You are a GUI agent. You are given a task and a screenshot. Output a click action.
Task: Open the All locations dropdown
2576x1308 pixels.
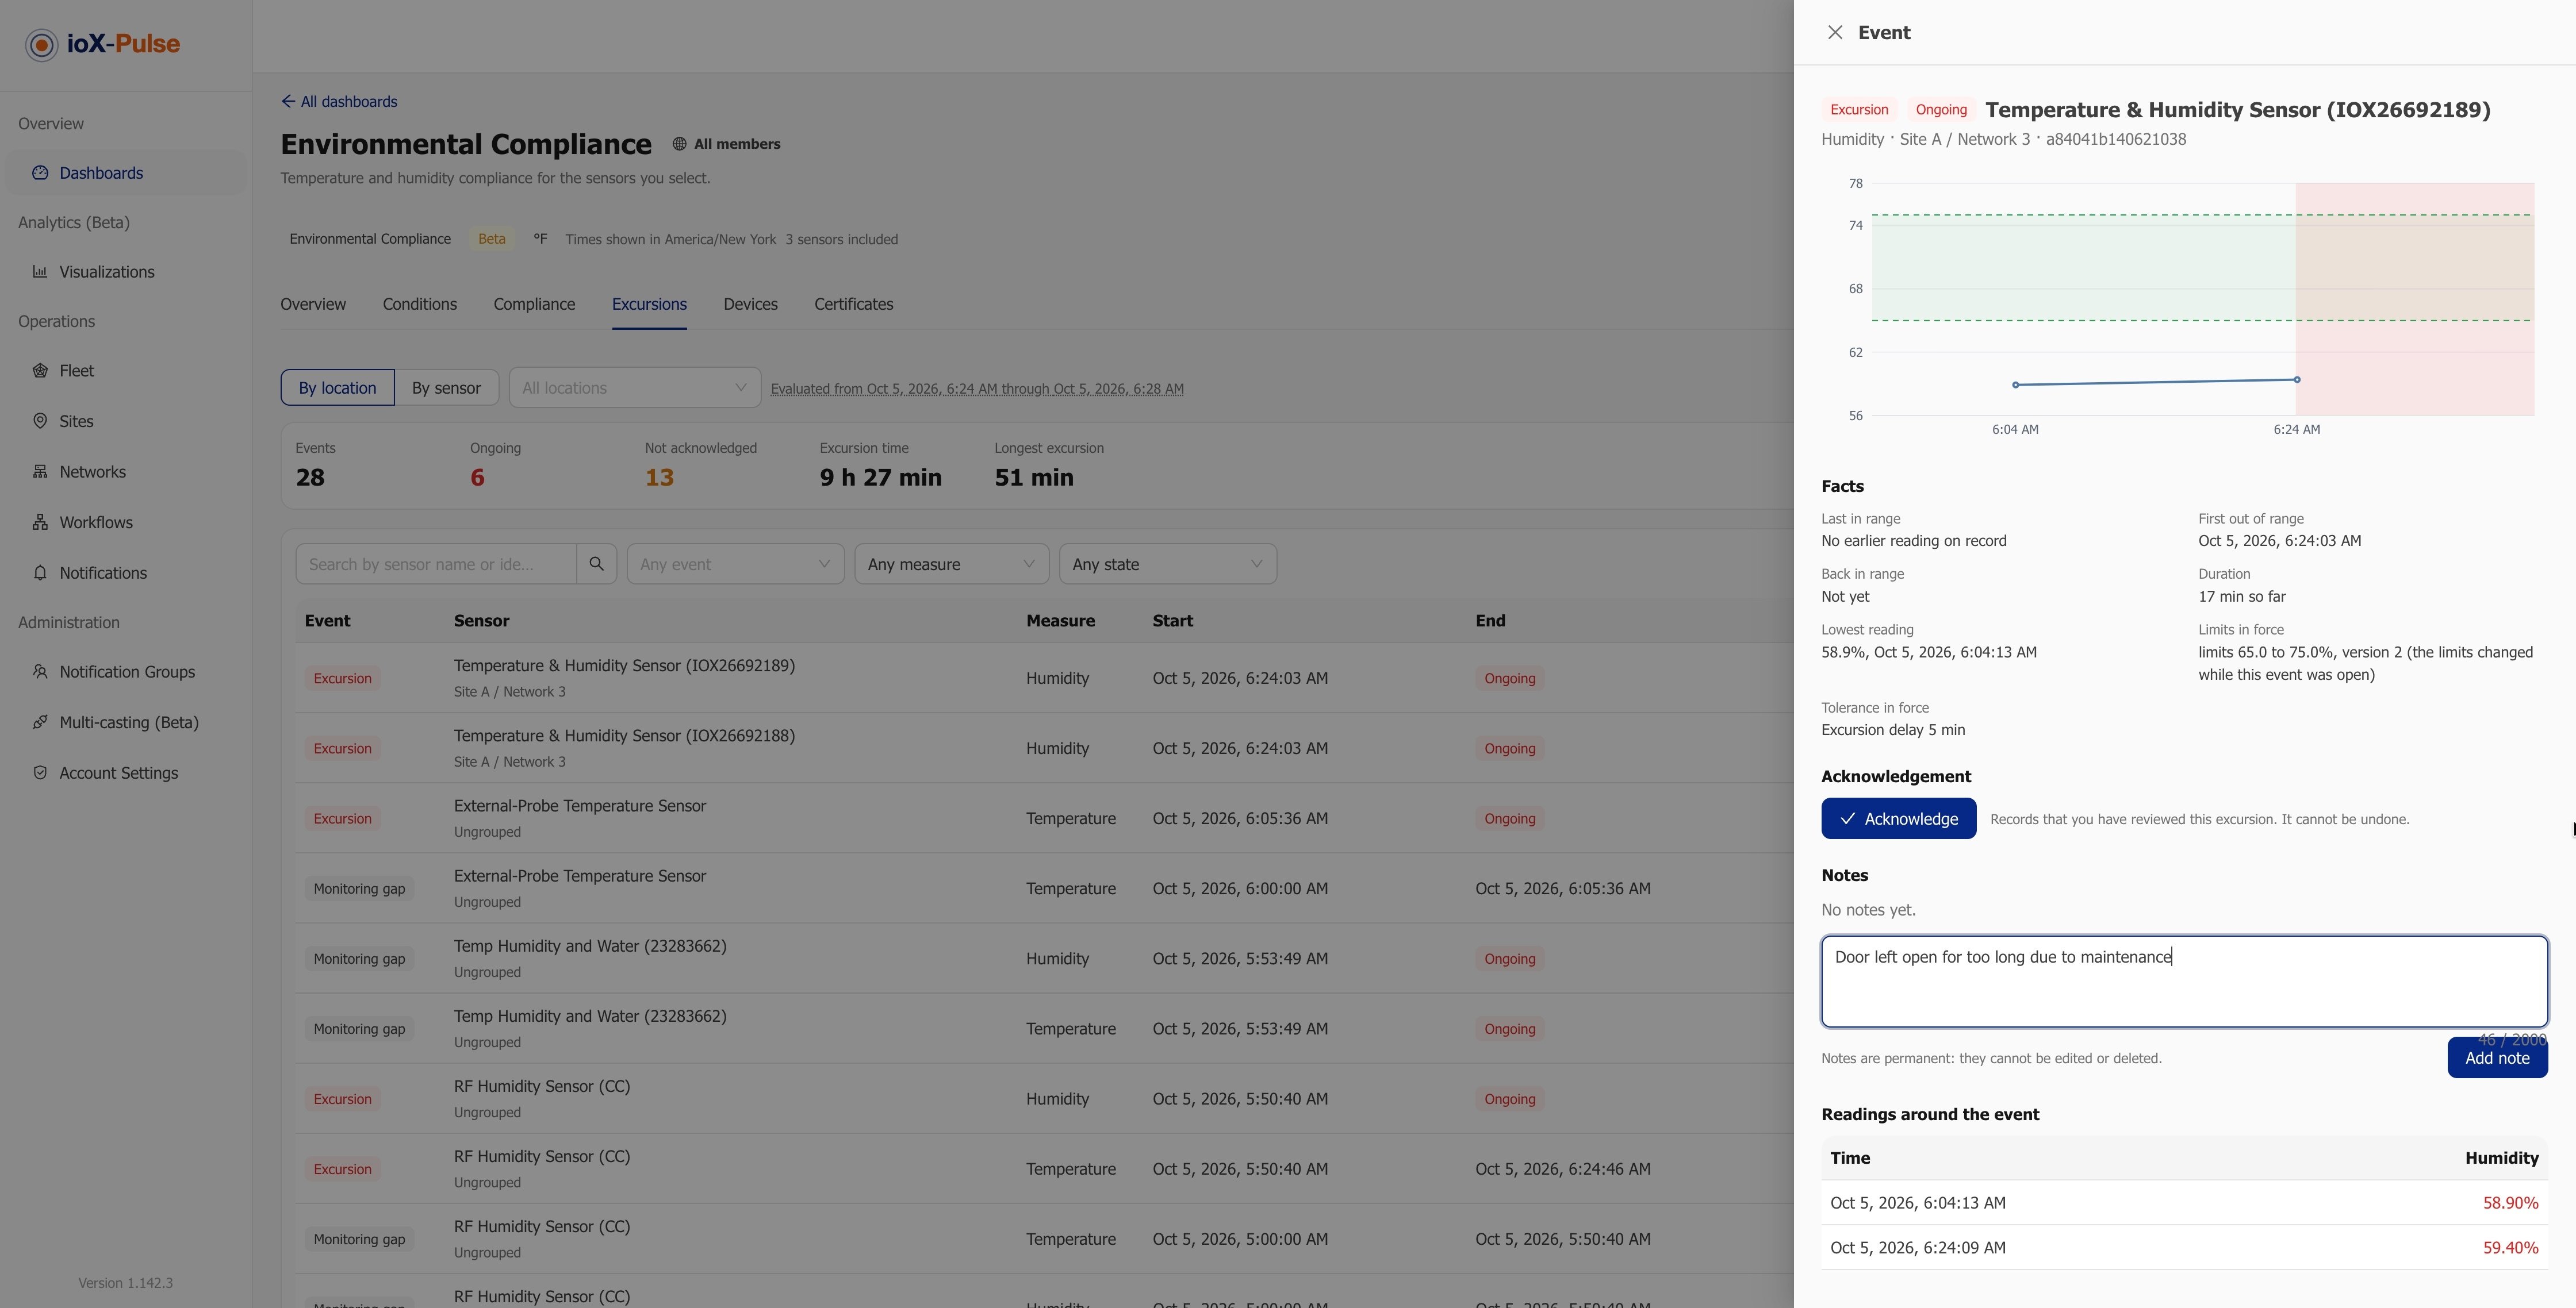(635, 388)
